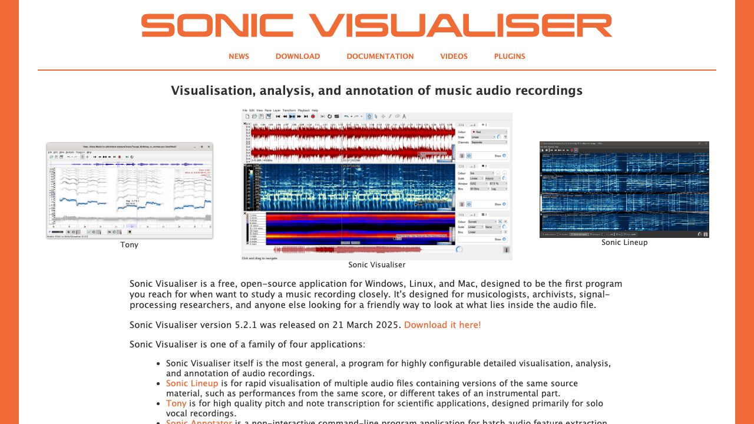
Task: Click the playback speed dial at screenshot bottom
Action: pos(459,249)
